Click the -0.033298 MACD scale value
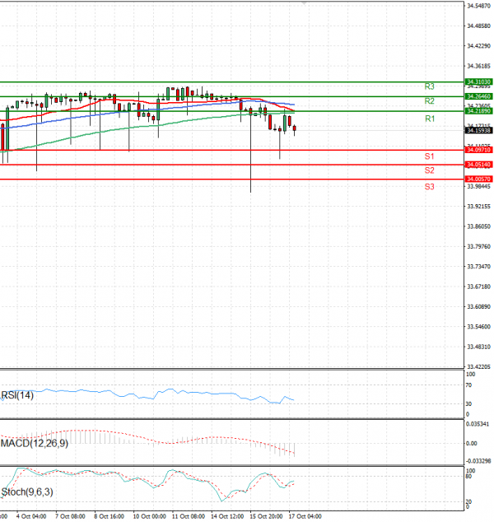The image size is (494, 522). (x=478, y=461)
